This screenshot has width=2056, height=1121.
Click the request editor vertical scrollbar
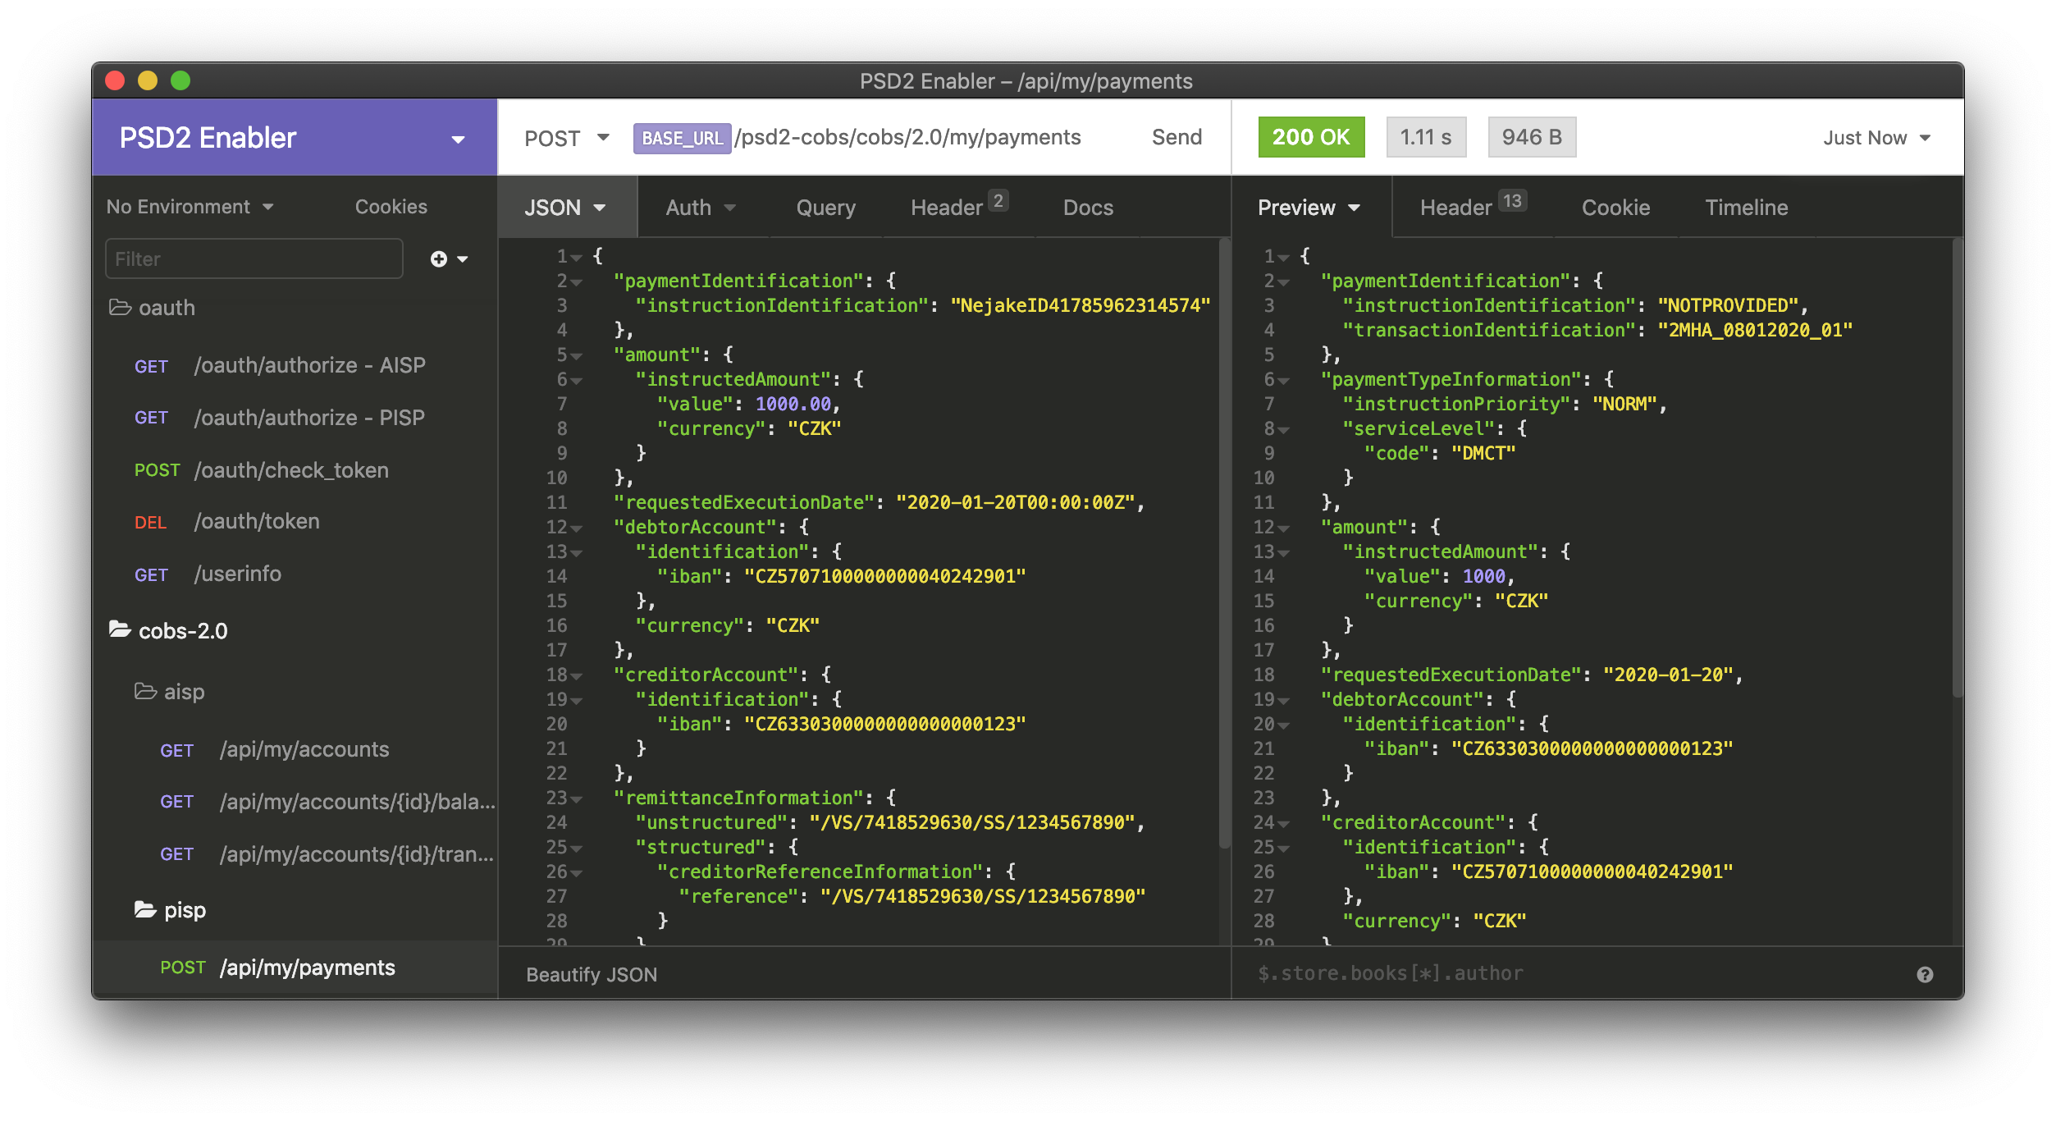[x=1224, y=542]
